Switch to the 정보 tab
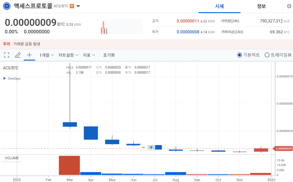The width and height of the screenshot is (293, 182). [261, 7]
